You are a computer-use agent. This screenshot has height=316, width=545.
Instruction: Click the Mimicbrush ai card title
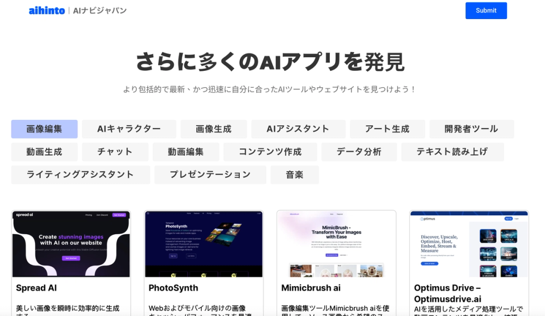311,288
